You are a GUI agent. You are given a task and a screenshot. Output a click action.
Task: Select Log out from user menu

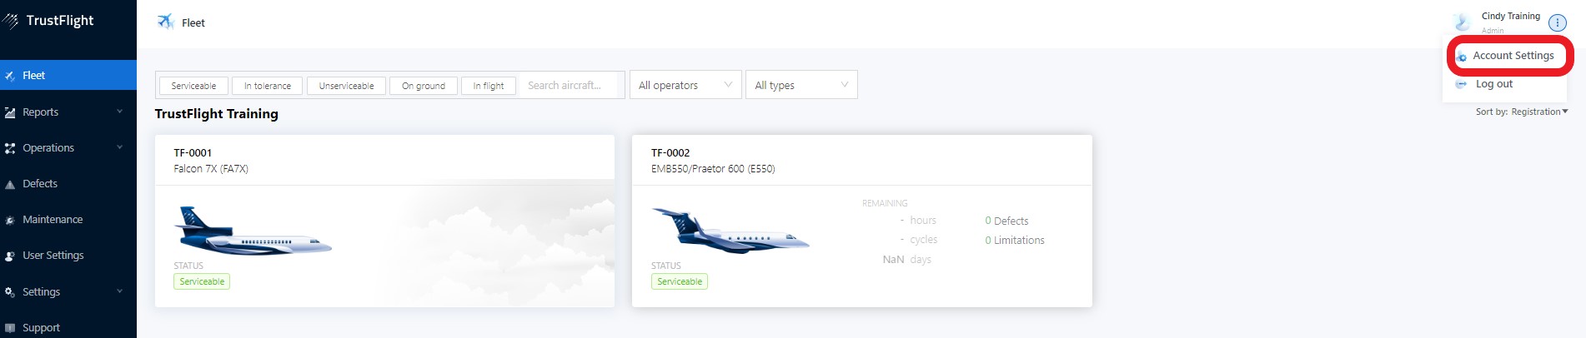(x=1493, y=84)
